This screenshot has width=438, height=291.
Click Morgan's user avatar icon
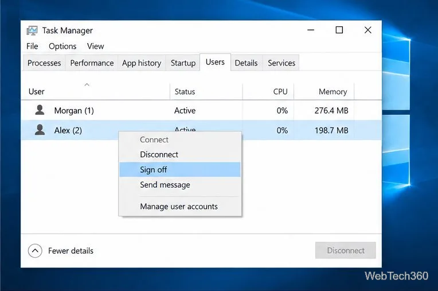click(x=40, y=110)
